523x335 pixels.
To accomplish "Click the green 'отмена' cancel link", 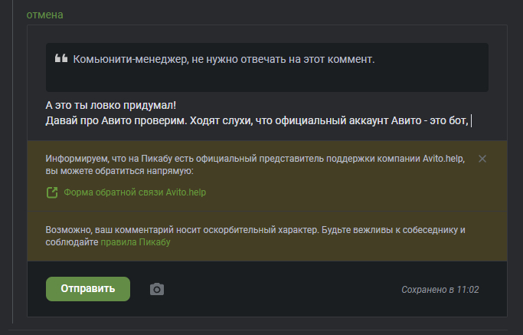I will [44, 15].
